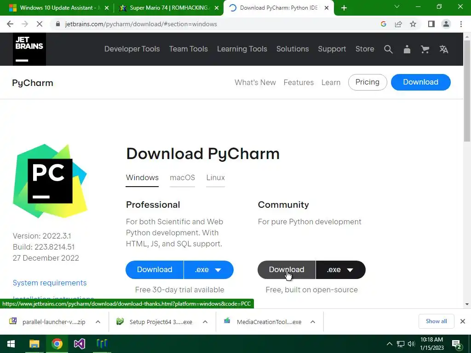Open the Learning Tools menu

click(242, 49)
